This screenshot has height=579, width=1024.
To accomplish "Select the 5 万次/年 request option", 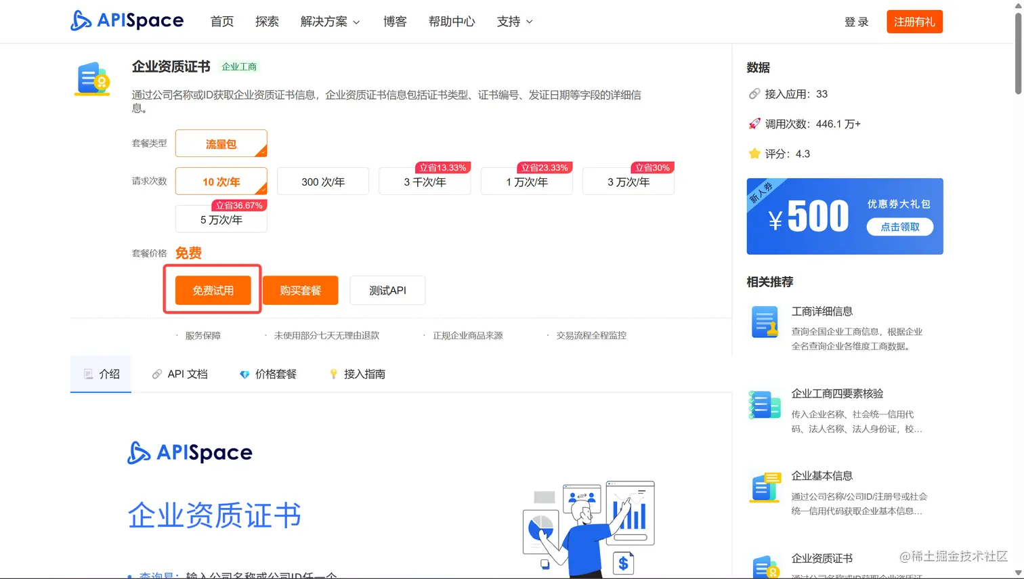I will click(221, 219).
